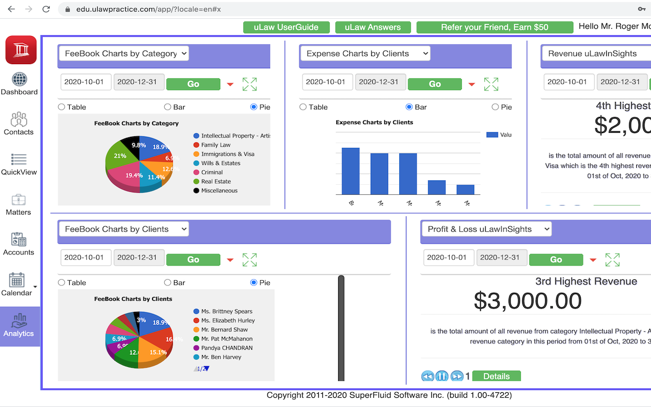Click the $3,000.00 revenue amount
651x407 pixels.
[x=527, y=301]
